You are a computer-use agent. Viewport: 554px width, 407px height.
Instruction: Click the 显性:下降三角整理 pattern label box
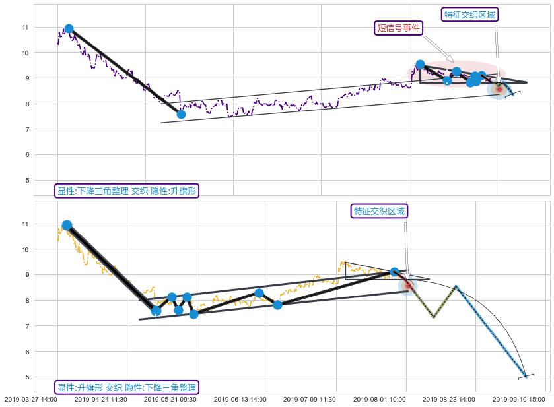pyautogui.click(x=127, y=191)
